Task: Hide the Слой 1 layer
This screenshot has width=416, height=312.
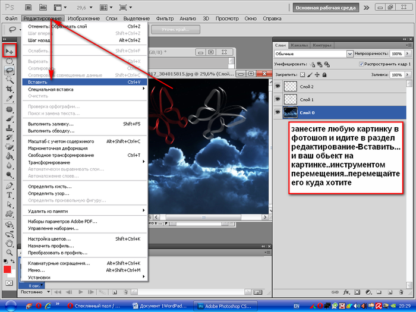Action: [278, 99]
